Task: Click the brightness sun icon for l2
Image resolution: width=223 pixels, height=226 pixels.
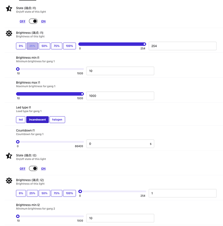Action: coord(9,180)
